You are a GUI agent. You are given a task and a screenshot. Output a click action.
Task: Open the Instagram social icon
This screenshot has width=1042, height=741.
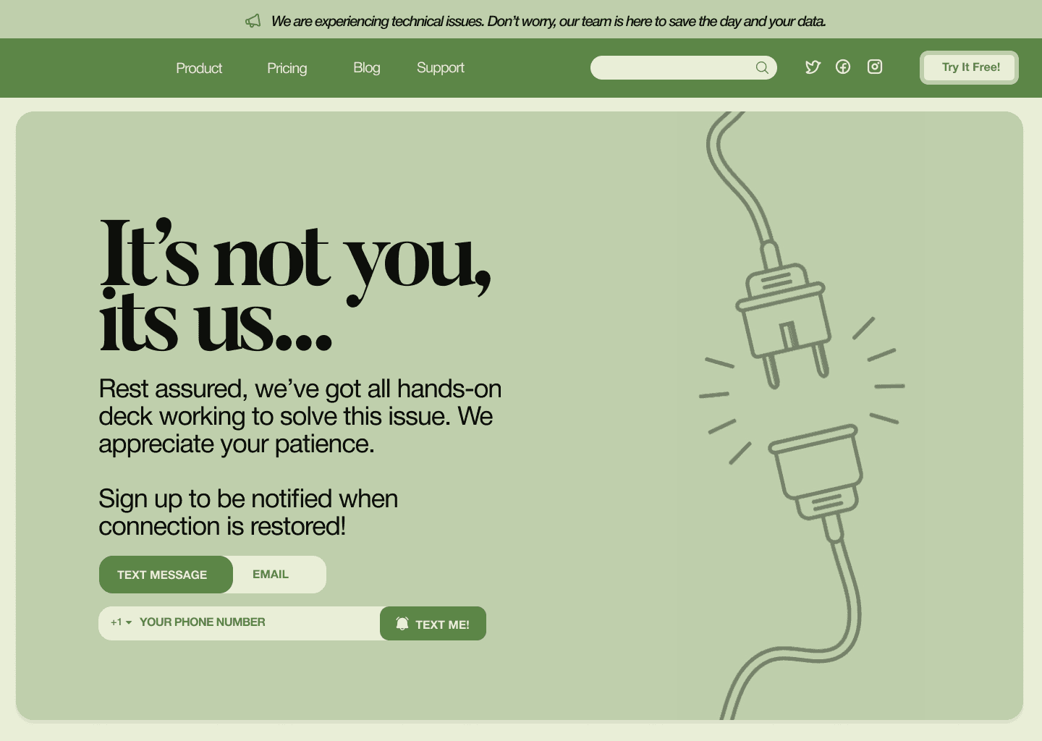pos(875,67)
